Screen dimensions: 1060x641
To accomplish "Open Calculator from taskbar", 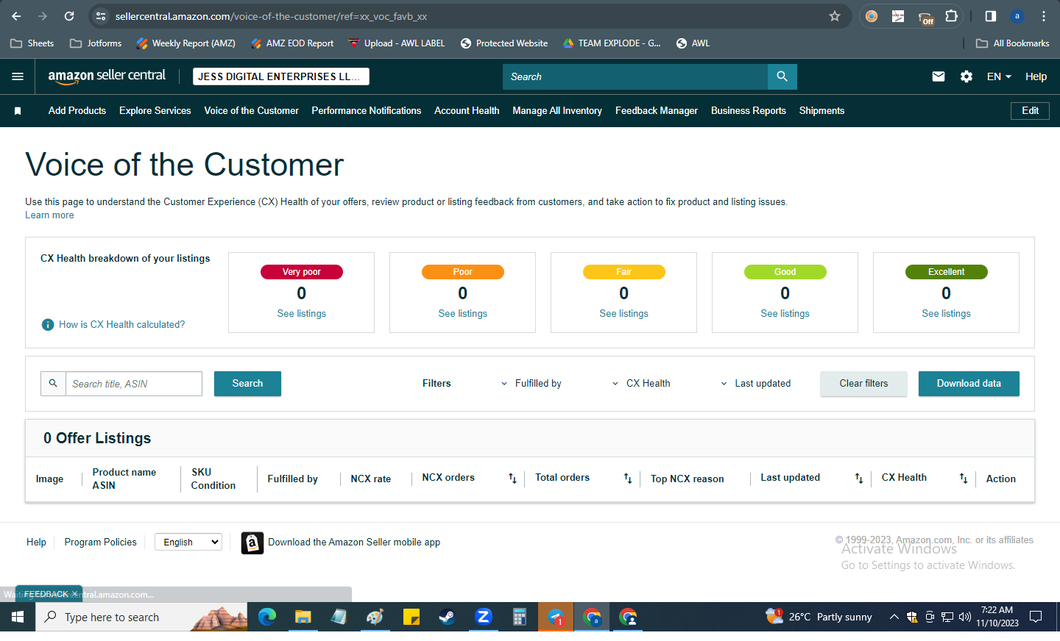I will click(520, 617).
